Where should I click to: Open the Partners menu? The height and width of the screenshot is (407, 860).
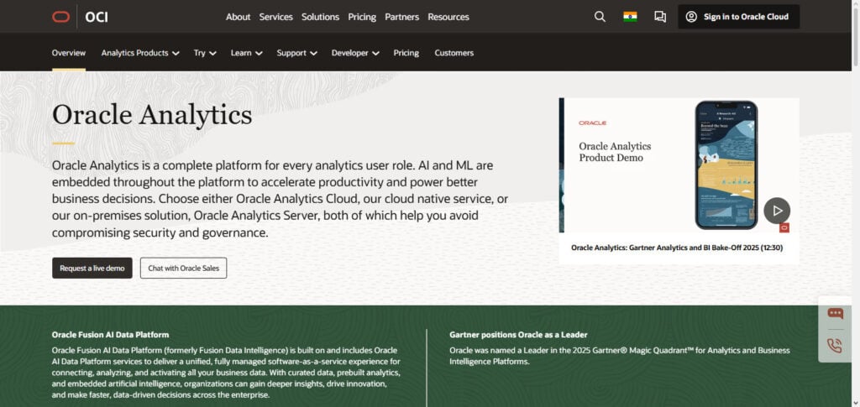[x=402, y=17]
